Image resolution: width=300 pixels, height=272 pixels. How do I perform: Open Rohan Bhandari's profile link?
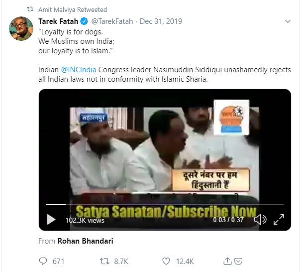click(x=85, y=241)
